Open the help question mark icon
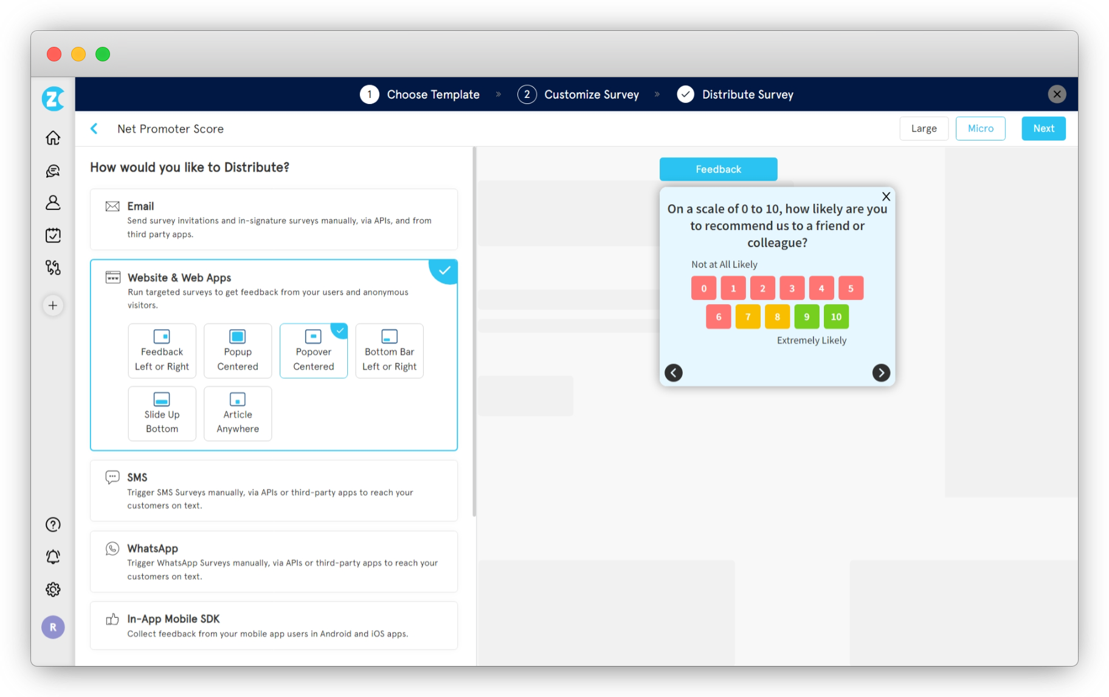 (53, 524)
